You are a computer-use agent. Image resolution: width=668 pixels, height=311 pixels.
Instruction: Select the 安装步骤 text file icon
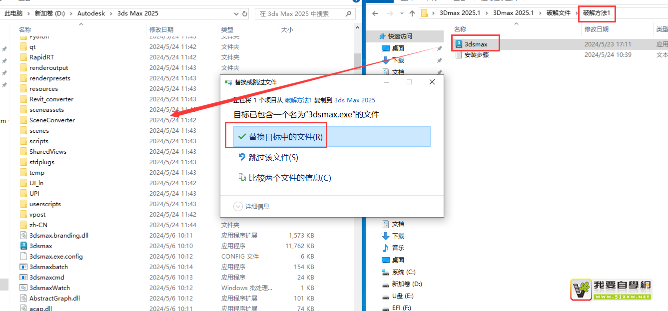[x=459, y=55]
